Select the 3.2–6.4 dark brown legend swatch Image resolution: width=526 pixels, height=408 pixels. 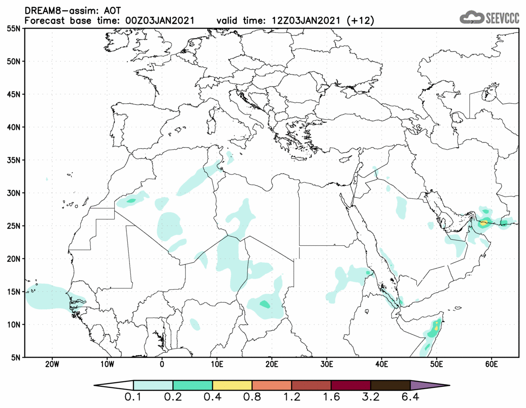point(391,385)
